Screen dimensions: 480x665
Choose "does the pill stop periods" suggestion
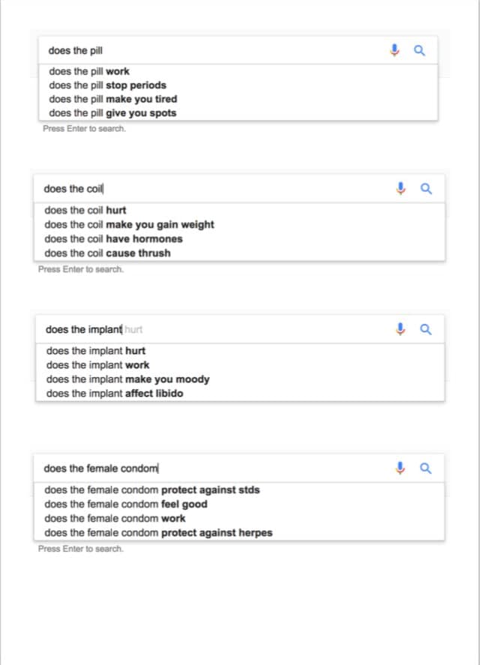(x=107, y=85)
